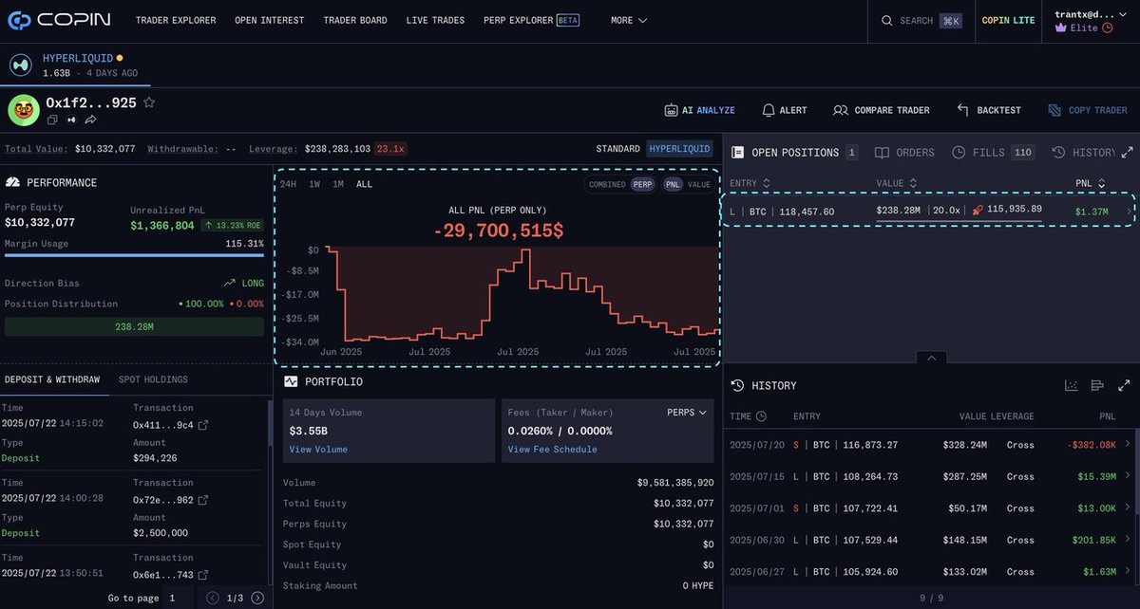Select the ALL chart range
1140x609 pixels.
pos(364,184)
